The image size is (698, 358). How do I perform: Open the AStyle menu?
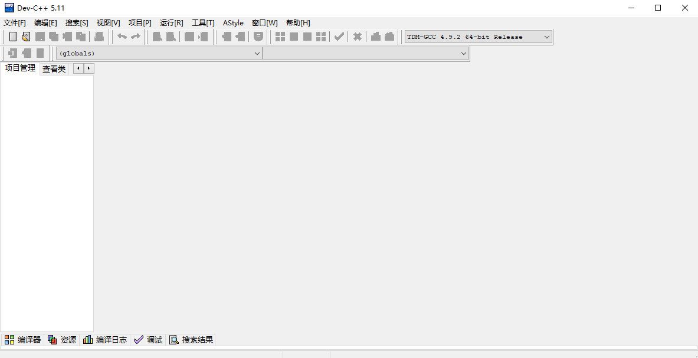[233, 22]
